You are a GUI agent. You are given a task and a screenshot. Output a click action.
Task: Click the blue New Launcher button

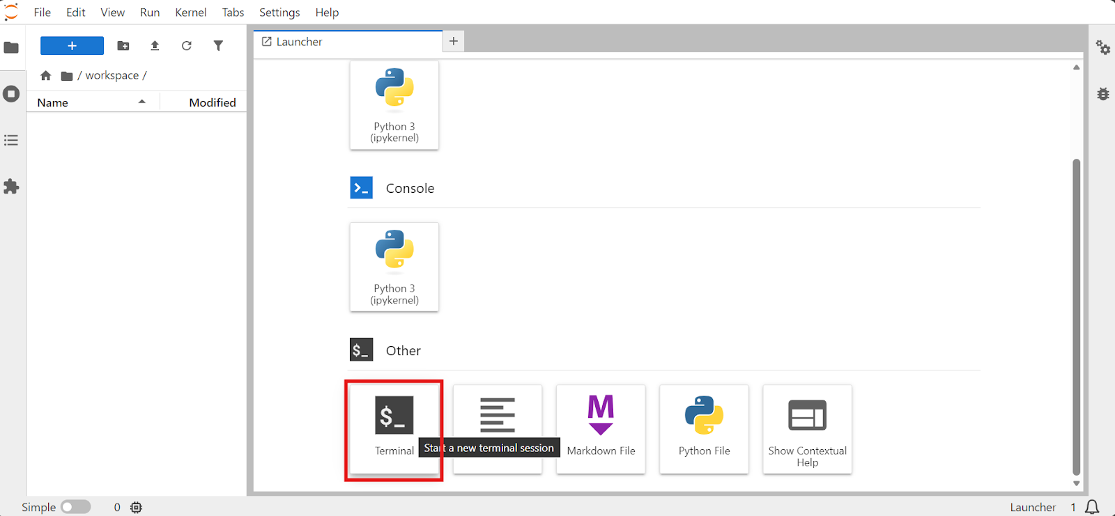point(72,46)
